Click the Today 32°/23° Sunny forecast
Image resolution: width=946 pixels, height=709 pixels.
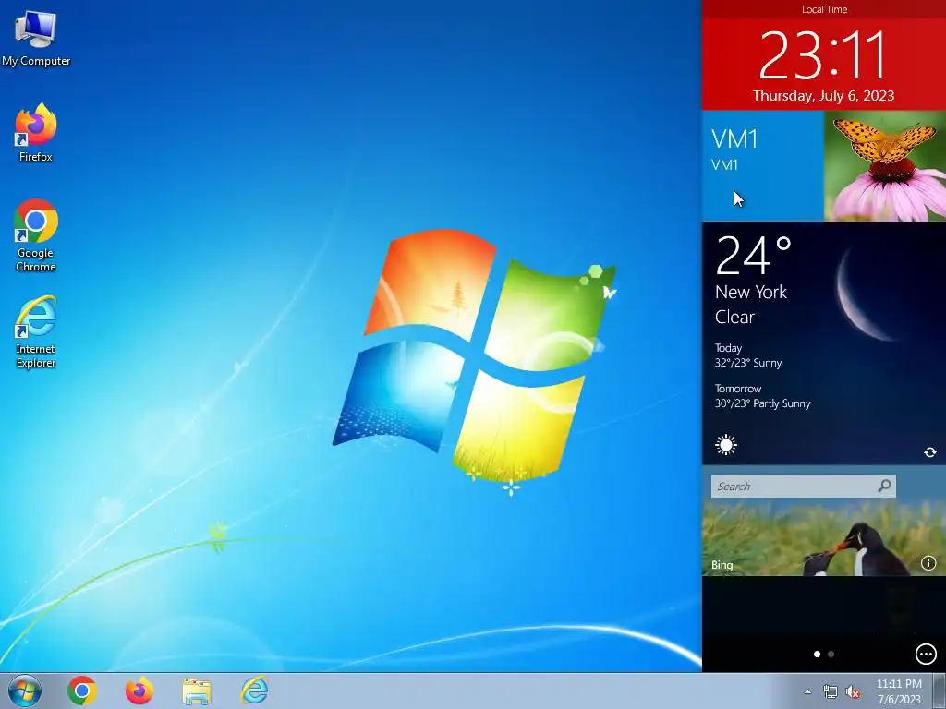[x=748, y=355]
